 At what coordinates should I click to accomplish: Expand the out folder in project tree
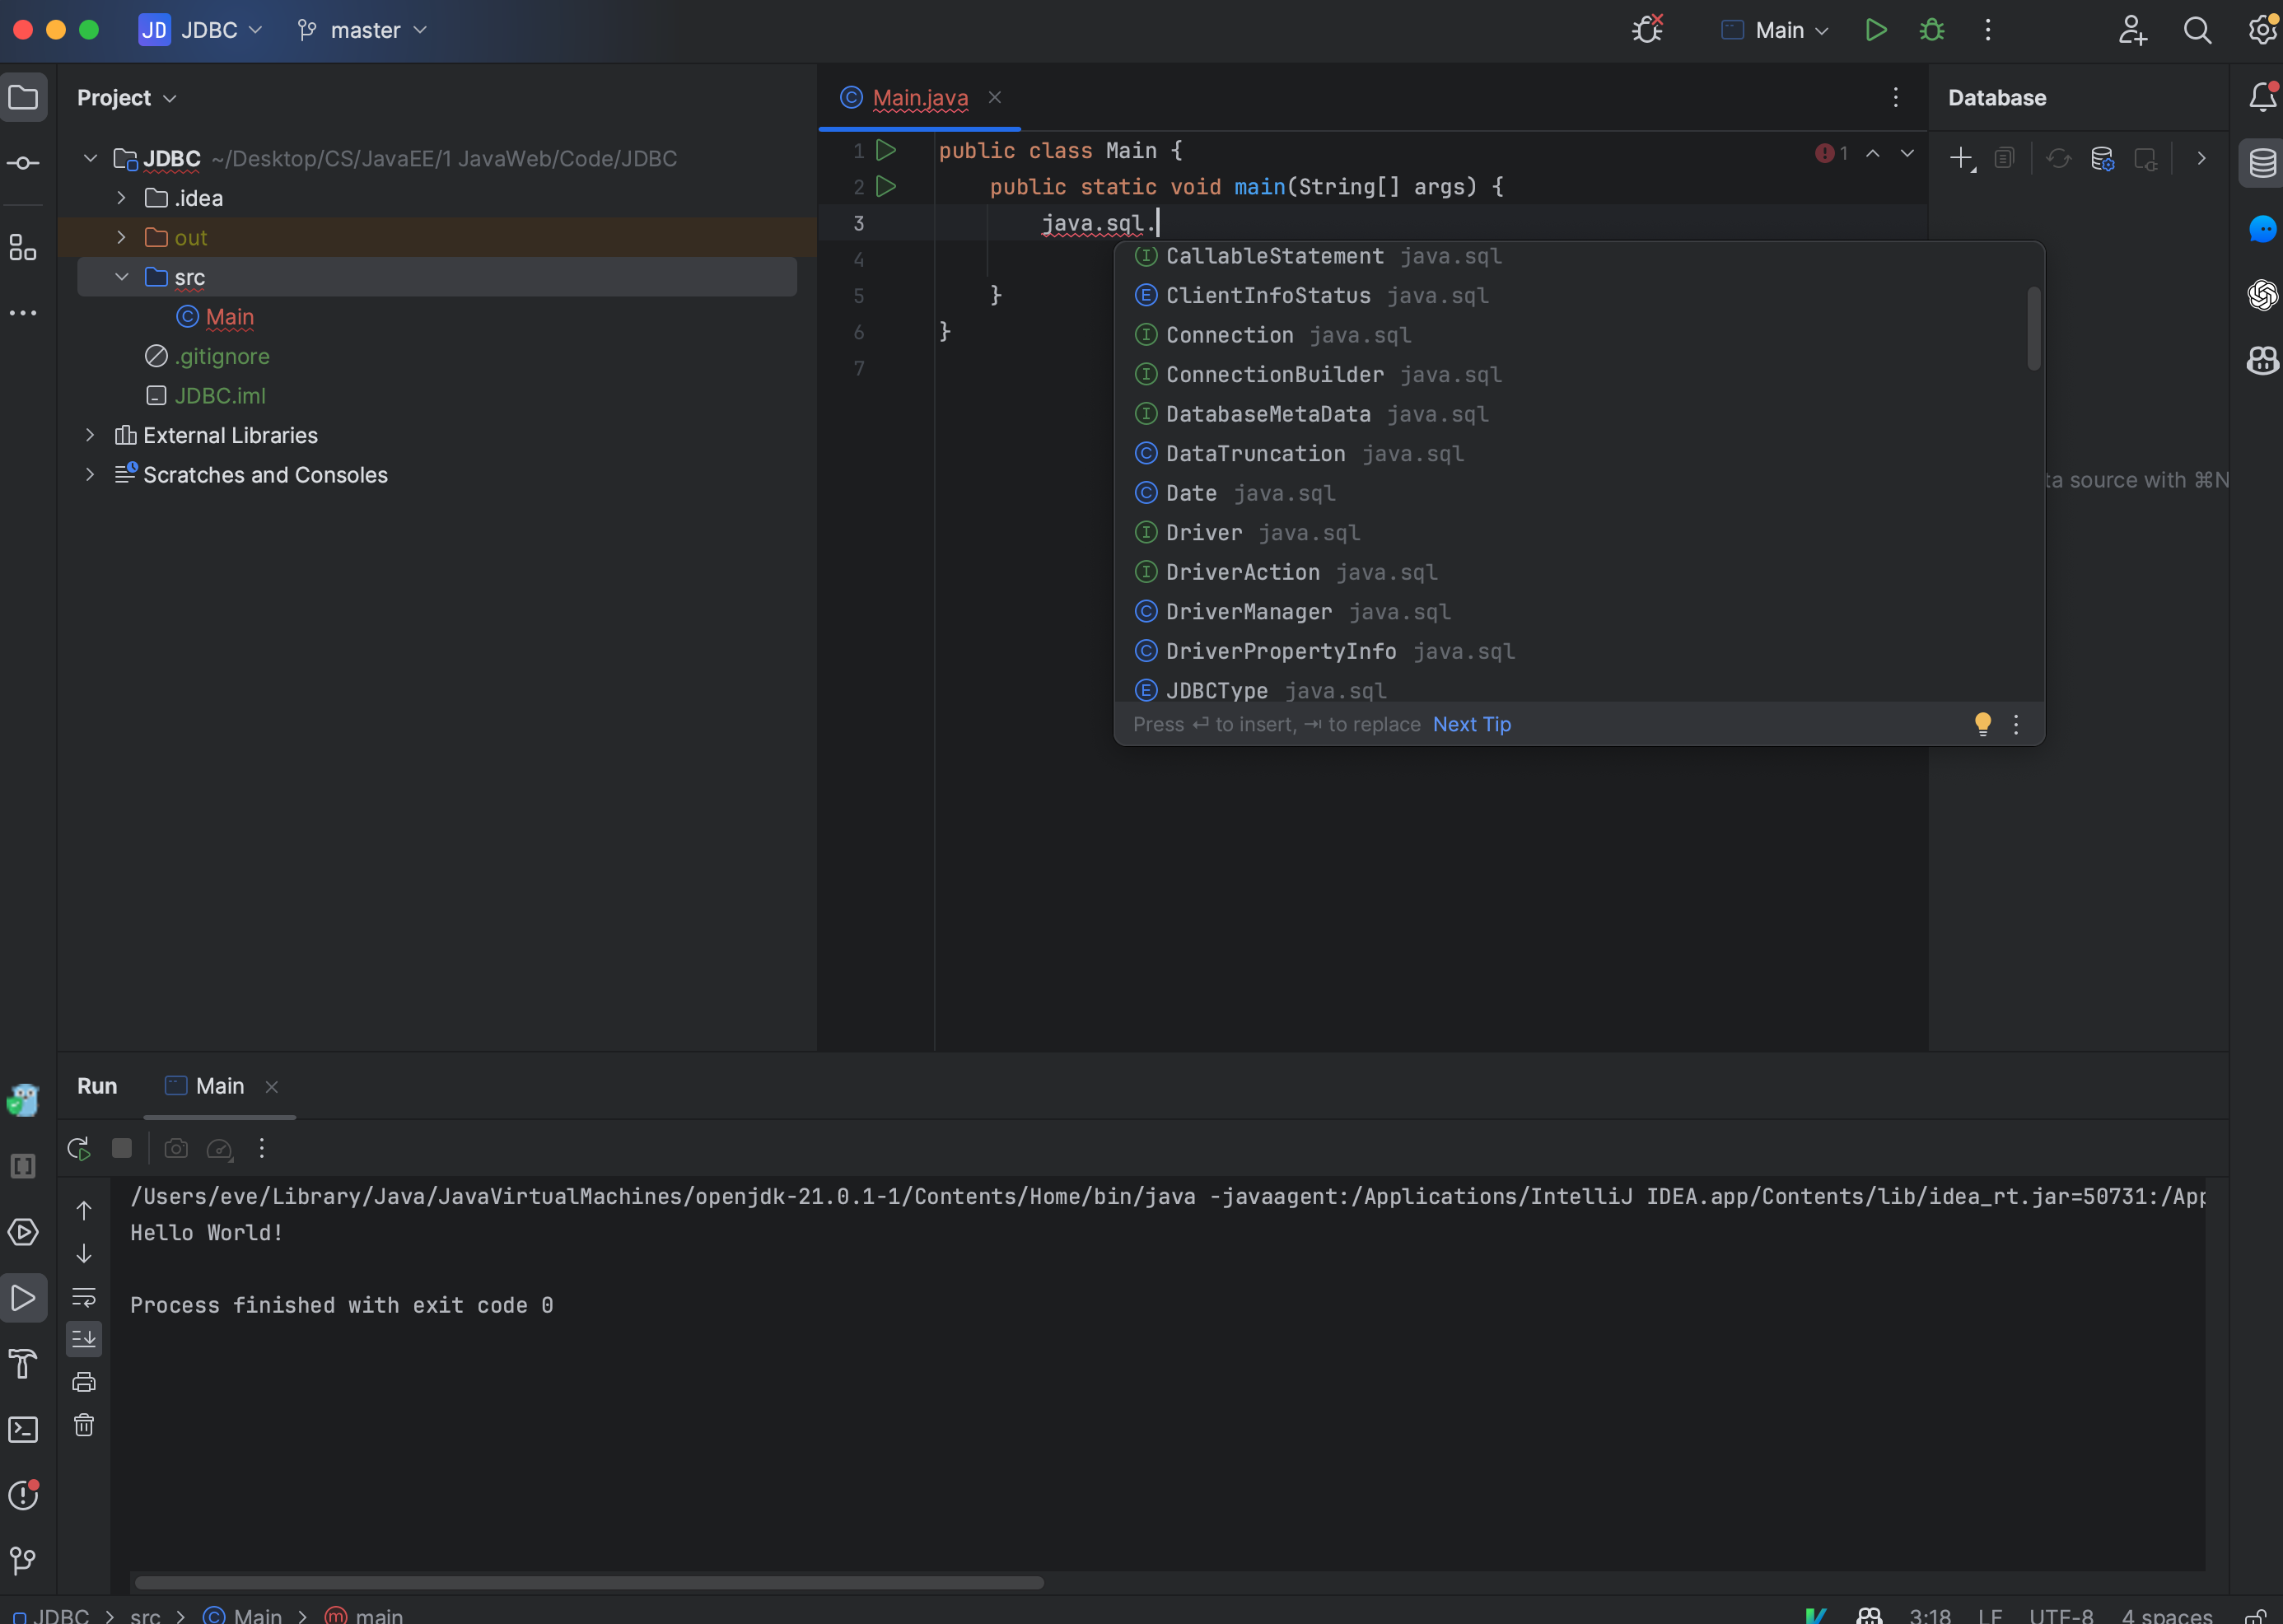[119, 237]
